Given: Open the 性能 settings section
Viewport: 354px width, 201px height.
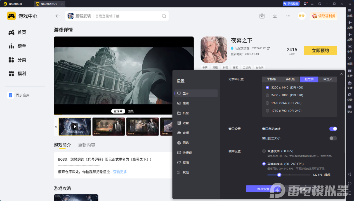Looking at the screenshot, I should pyautogui.click(x=186, y=103).
